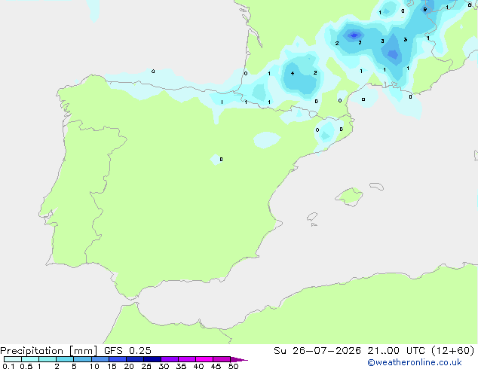
Task: Click the '0.5' legend scale label
Action: tap(26, 366)
